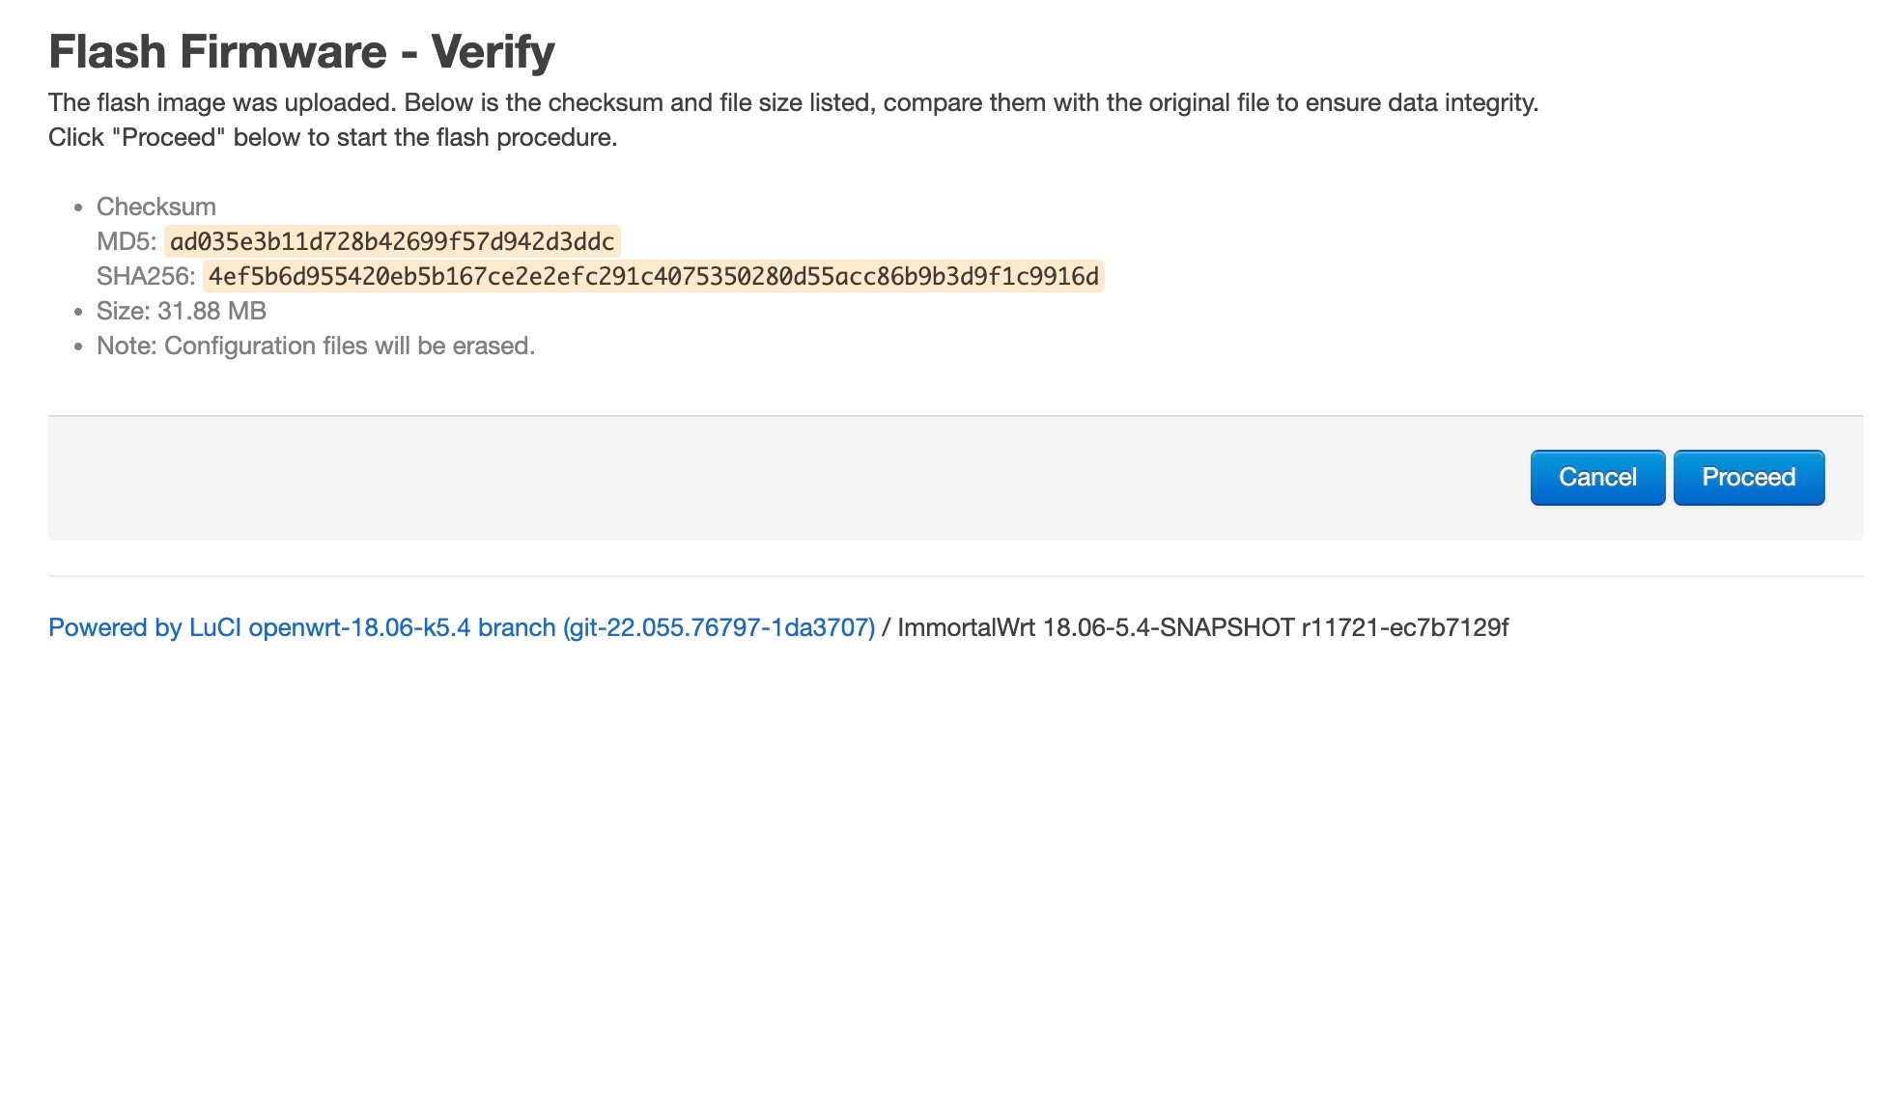Screen dimensions: 1889x1106
Task: Click the Flash Firmware - Verify heading
Action: click(x=301, y=52)
